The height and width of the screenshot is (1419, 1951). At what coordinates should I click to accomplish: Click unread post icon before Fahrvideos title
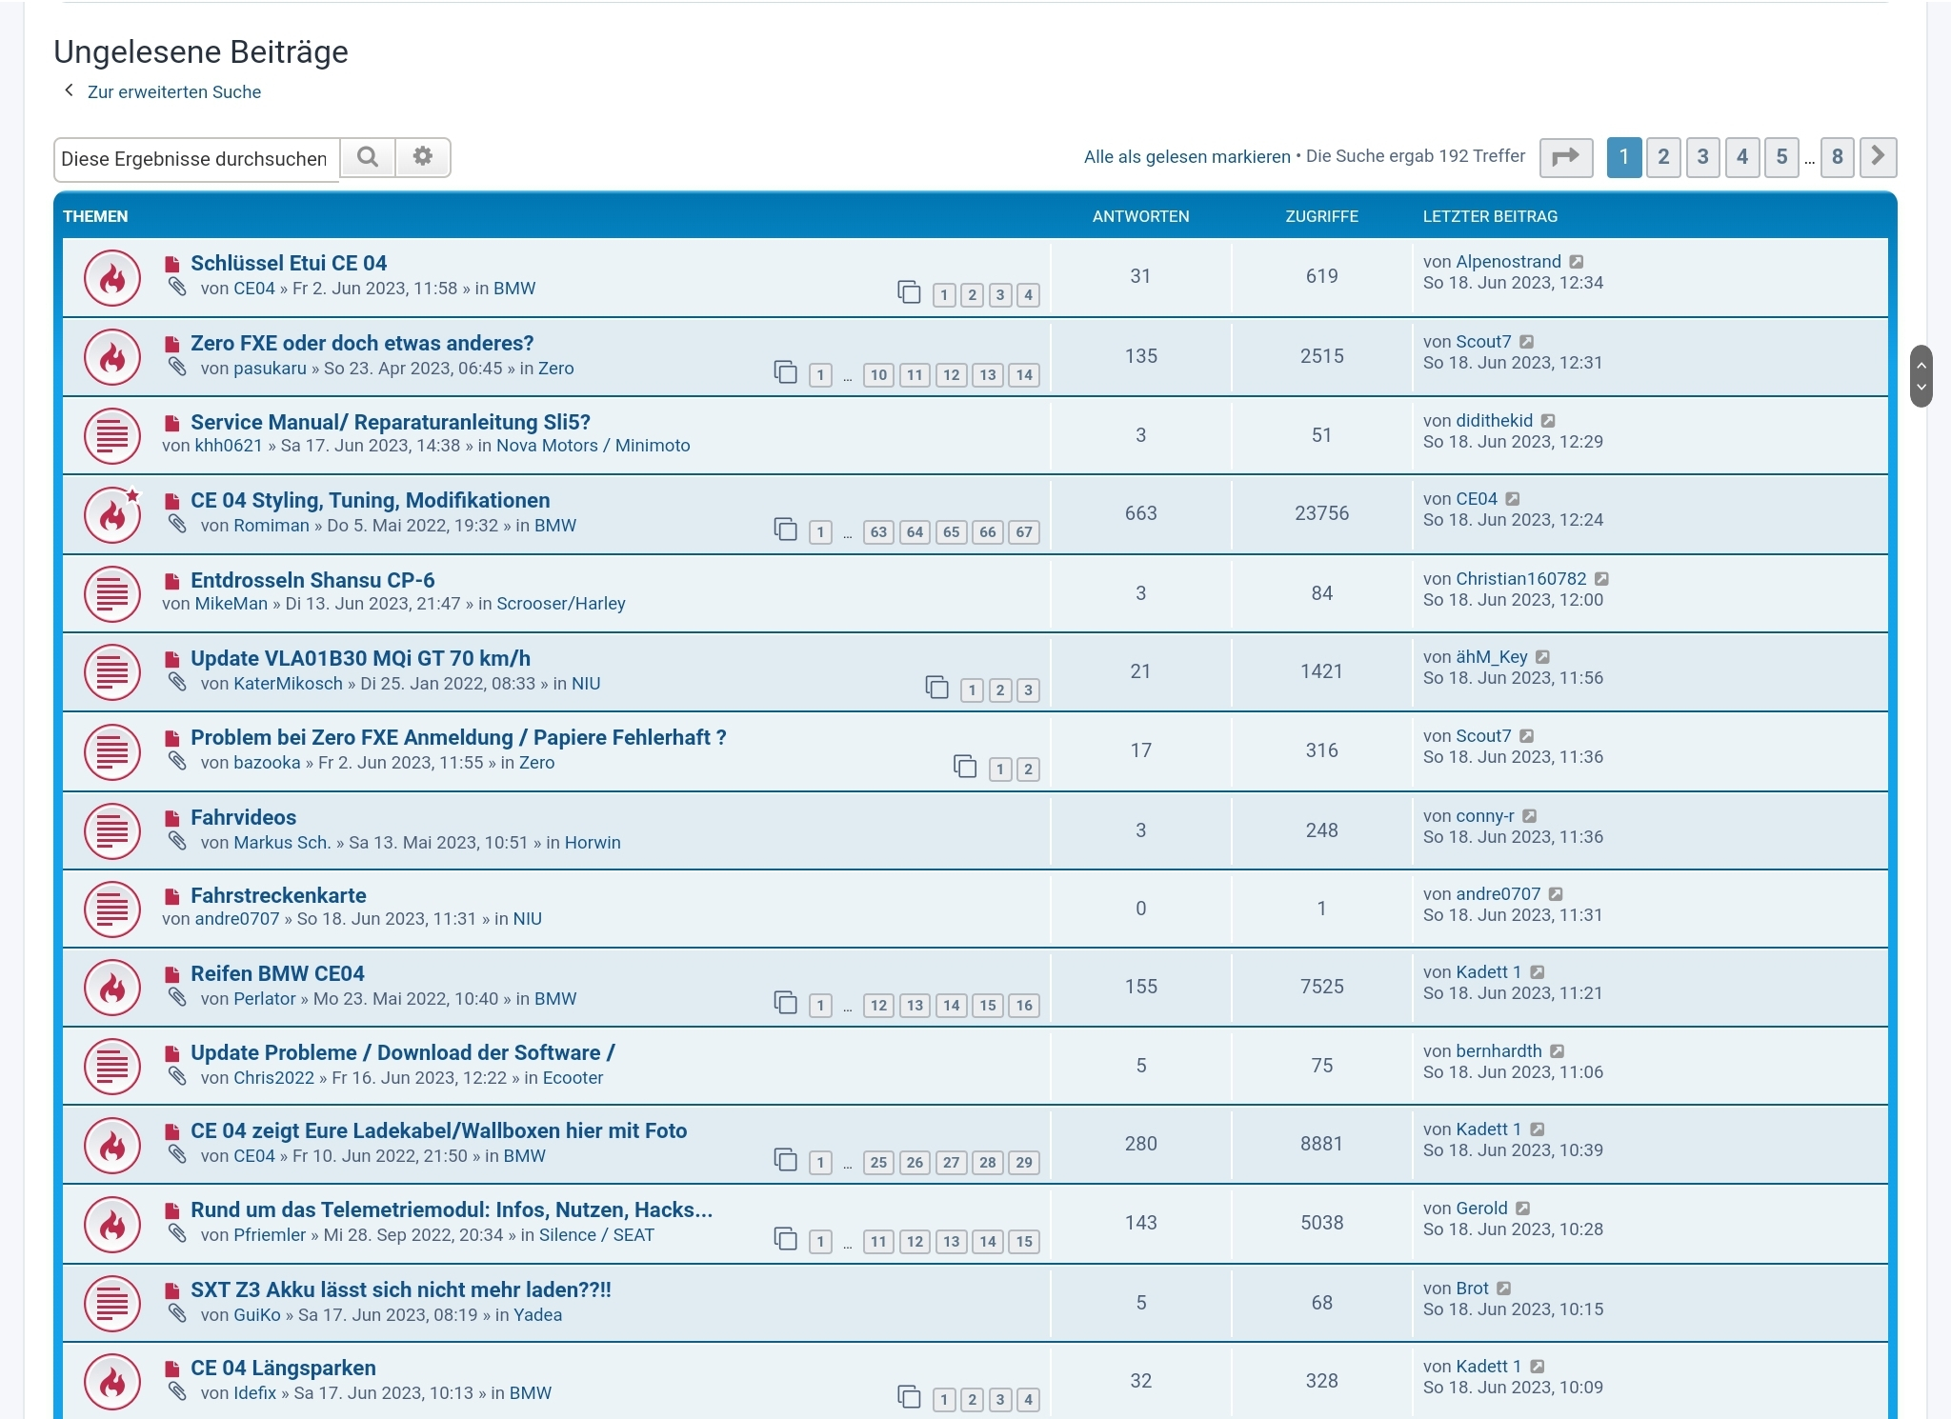coord(172,818)
